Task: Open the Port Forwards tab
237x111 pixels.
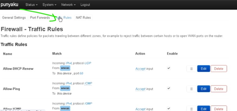Action: (x=40, y=18)
